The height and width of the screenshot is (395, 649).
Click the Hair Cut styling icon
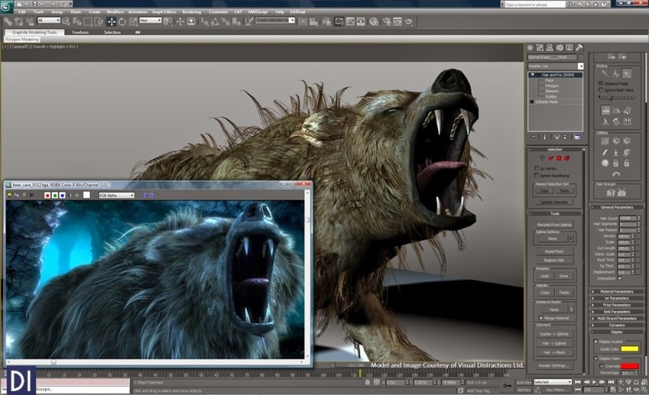click(x=616, y=74)
